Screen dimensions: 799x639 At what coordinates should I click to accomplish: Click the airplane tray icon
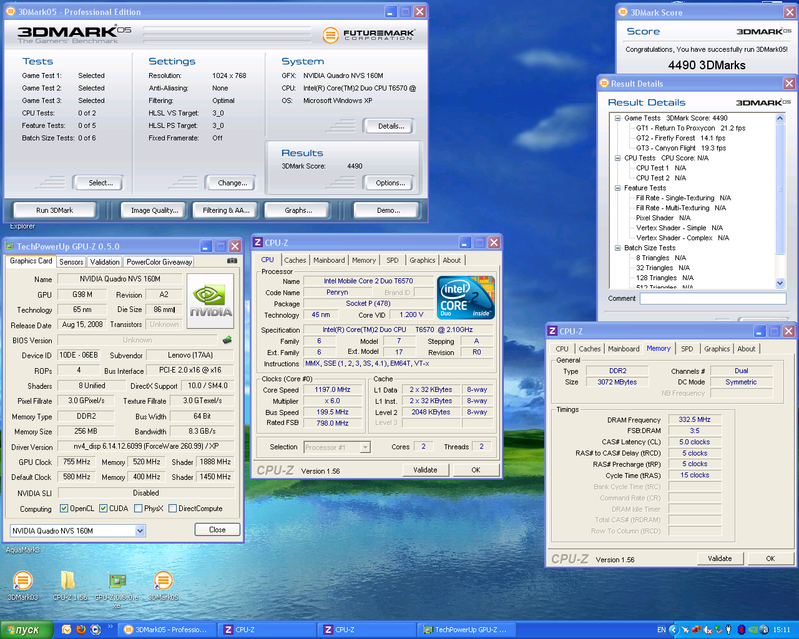685,630
